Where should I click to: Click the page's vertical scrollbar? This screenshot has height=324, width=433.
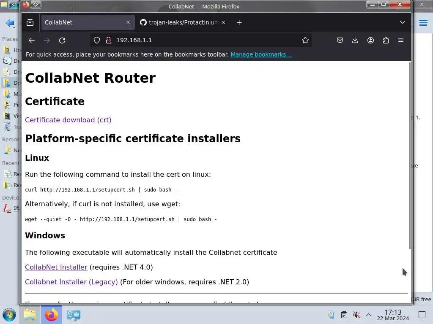coord(409,156)
